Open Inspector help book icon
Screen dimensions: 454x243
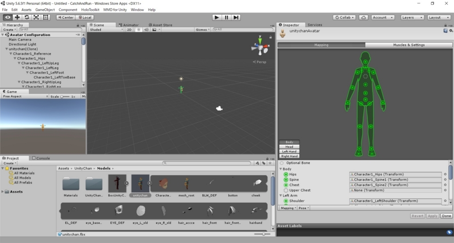pos(445,31)
